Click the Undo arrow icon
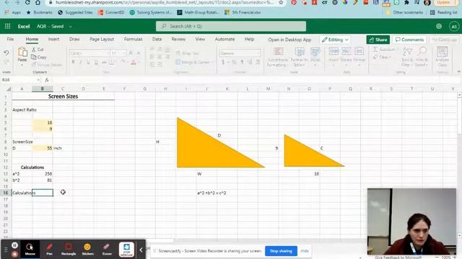Image resolution: width=462 pixels, height=259 pixels. (6, 53)
